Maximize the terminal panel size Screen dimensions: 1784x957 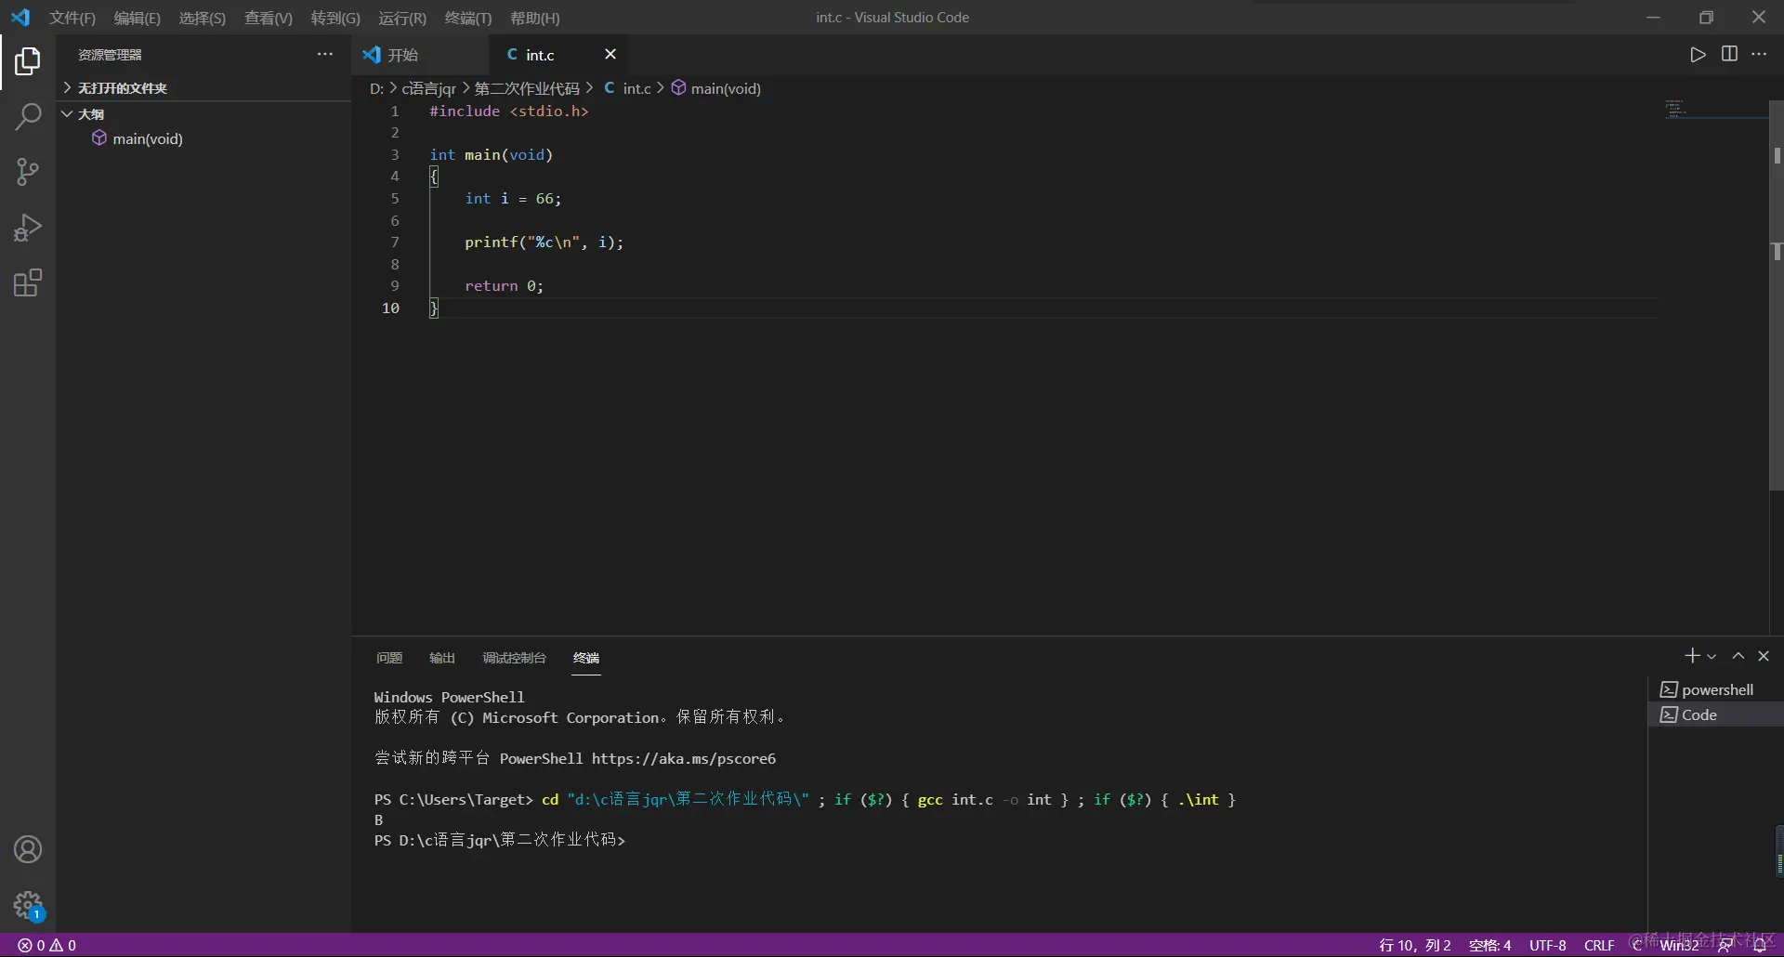[x=1738, y=656]
